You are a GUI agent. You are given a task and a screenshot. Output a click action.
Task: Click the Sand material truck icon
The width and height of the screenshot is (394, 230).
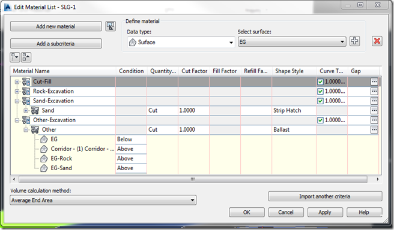click(x=35, y=110)
